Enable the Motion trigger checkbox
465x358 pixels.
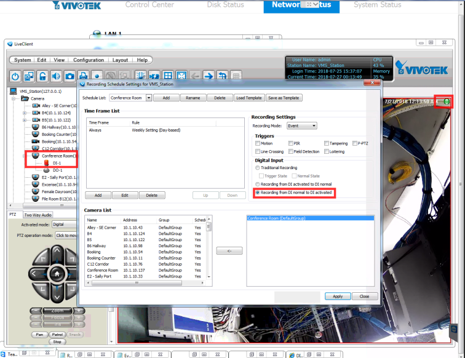[x=258, y=143]
